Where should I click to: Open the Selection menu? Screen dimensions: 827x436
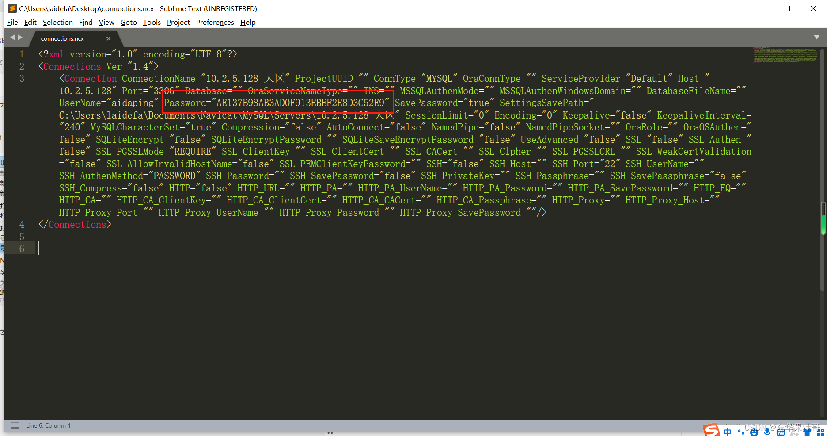[57, 23]
